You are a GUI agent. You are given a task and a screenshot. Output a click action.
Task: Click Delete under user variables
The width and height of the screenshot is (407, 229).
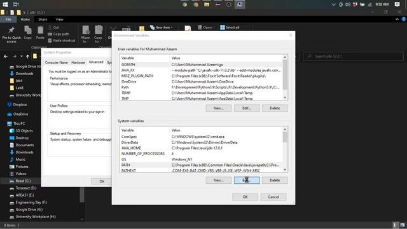tap(275, 108)
